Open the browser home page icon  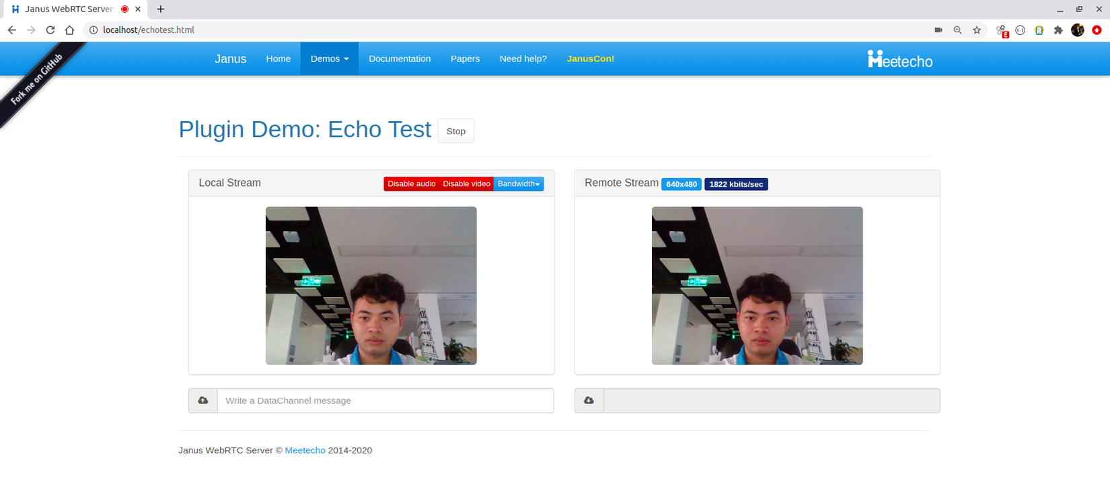[x=69, y=30]
